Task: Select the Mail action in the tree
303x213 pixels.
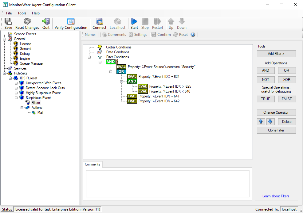Action: (x=40, y=112)
